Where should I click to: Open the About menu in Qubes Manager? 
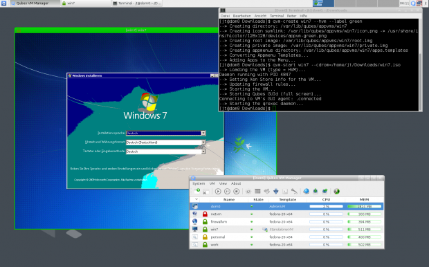click(x=236, y=183)
